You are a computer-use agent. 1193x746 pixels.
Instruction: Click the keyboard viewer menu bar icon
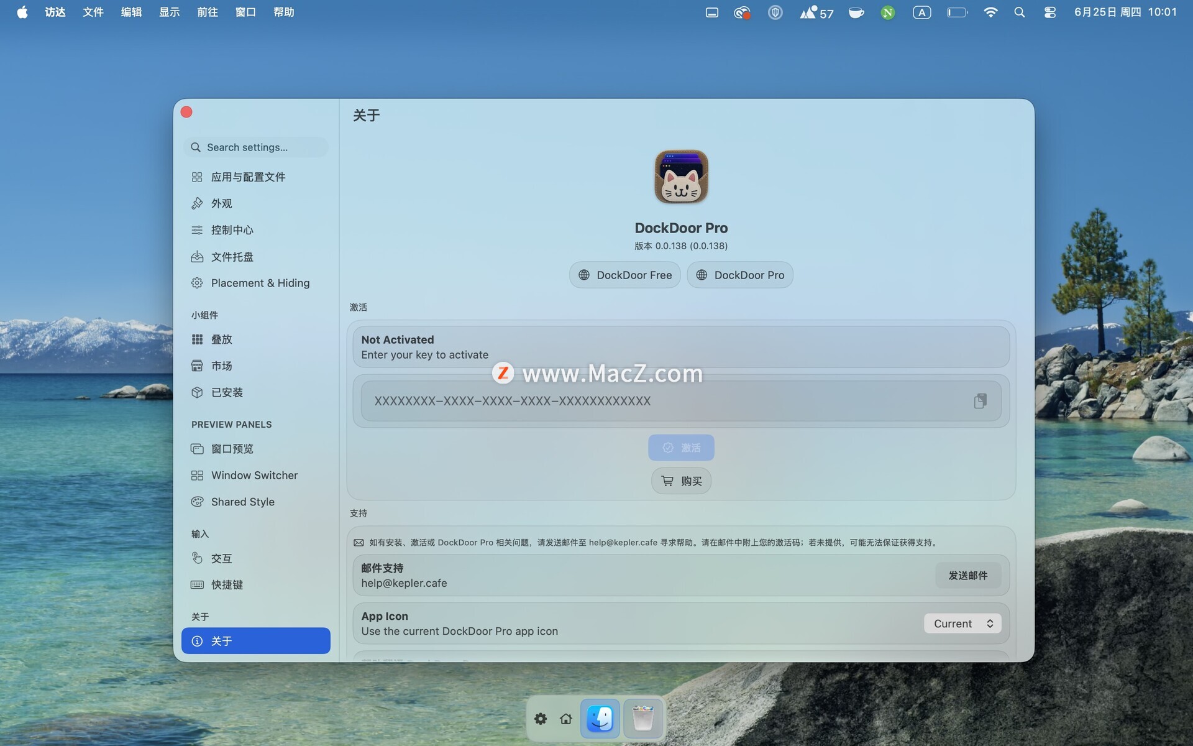pyautogui.click(x=712, y=12)
